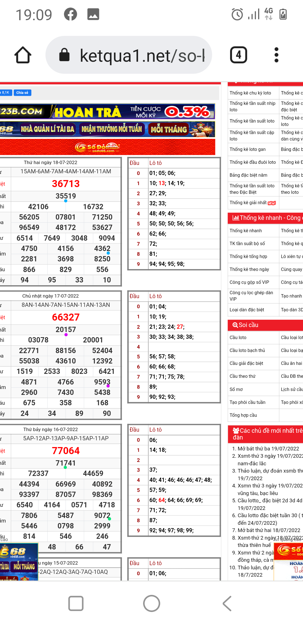Open Thống kê tần suất nhịp loto
This screenshot has width=303, height=626.
(x=252, y=107)
